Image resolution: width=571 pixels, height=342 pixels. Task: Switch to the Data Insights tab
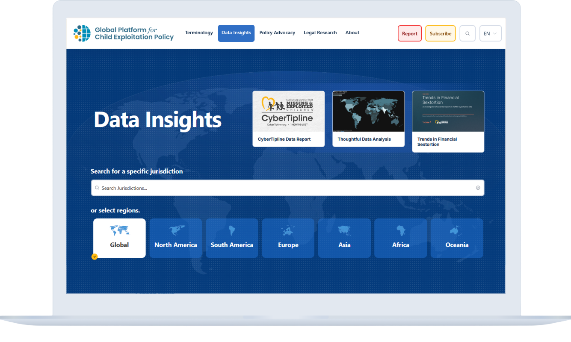pyautogui.click(x=236, y=33)
